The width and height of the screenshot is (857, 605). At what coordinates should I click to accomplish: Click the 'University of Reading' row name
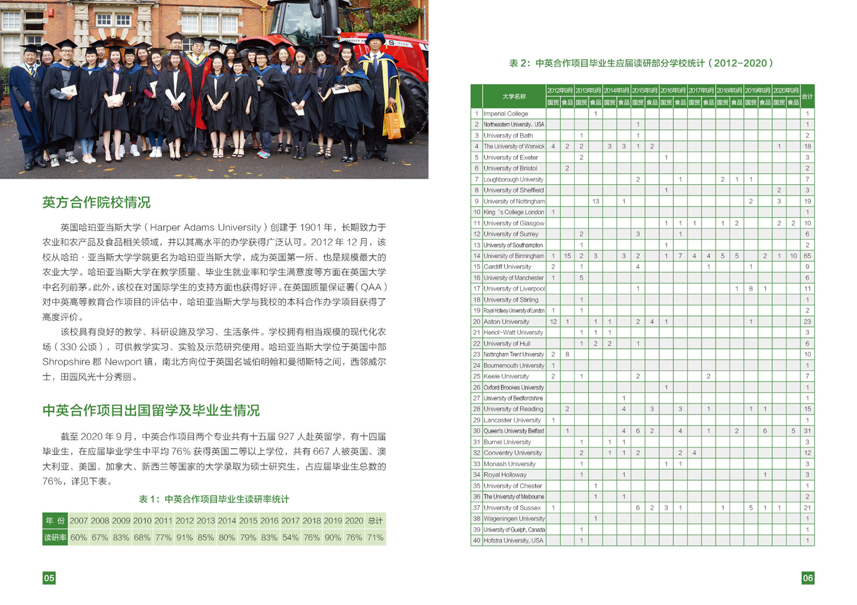click(513, 409)
